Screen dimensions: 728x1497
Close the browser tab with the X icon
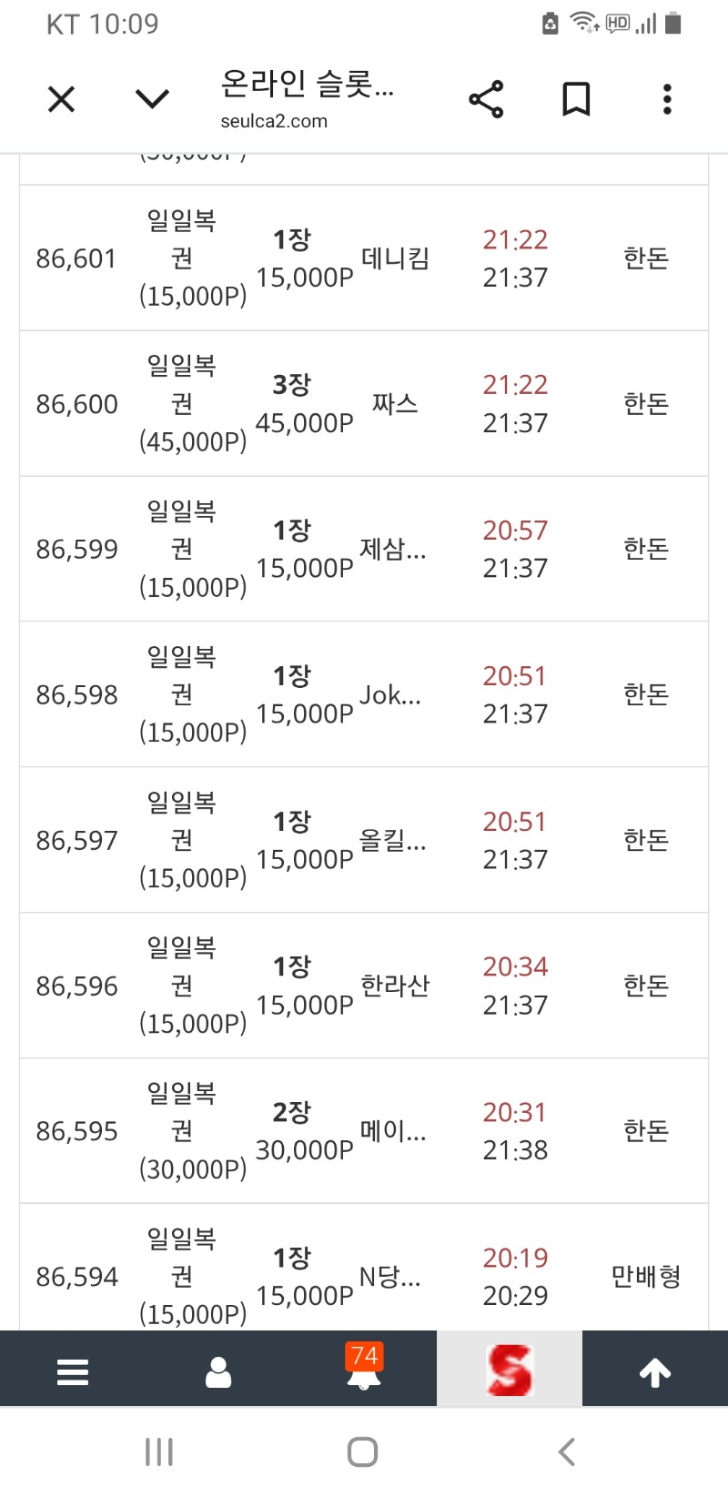61,98
